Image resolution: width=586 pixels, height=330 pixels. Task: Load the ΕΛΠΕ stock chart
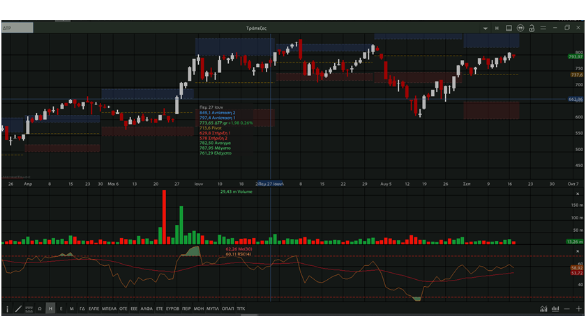pos(93,308)
